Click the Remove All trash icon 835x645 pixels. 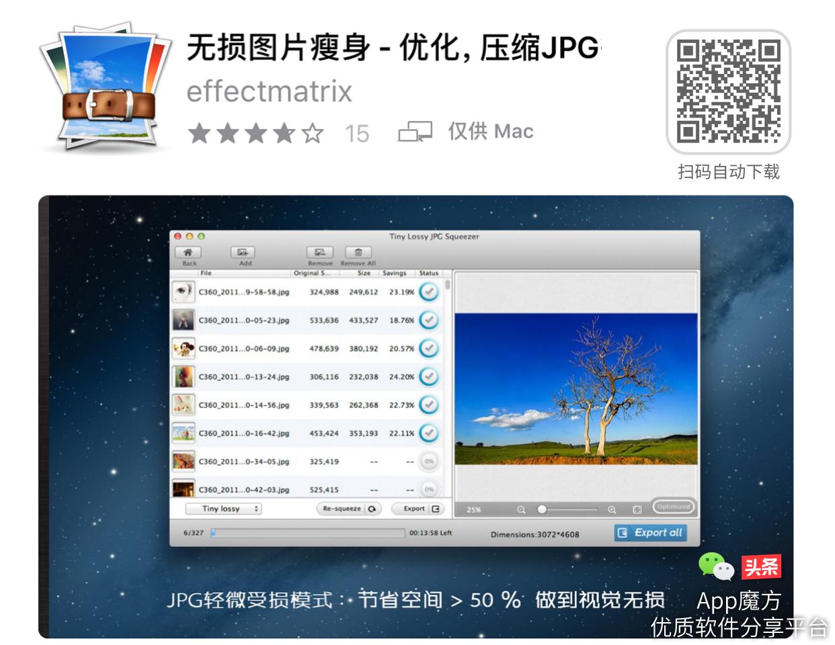359,251
